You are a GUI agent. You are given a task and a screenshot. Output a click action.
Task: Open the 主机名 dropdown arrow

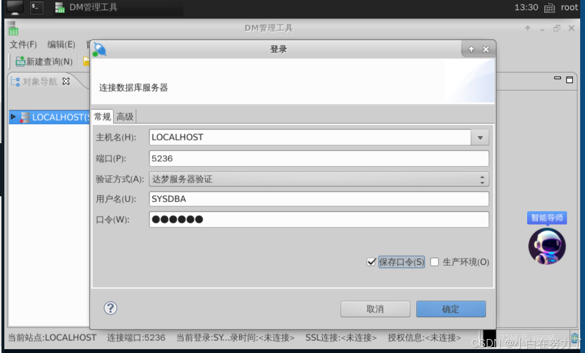coord(480,137)
